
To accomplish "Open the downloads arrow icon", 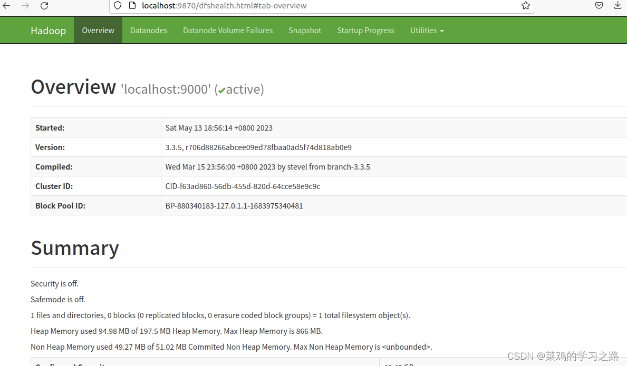I will point(618,6).
